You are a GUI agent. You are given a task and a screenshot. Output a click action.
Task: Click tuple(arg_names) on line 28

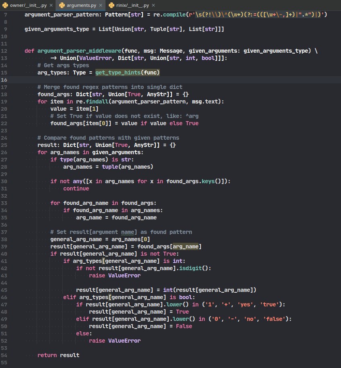pyautogui.click(x=128, y=167)
